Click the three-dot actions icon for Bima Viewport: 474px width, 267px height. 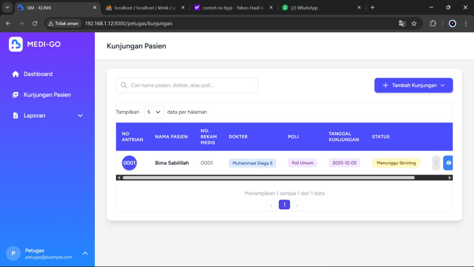(436, 163)
